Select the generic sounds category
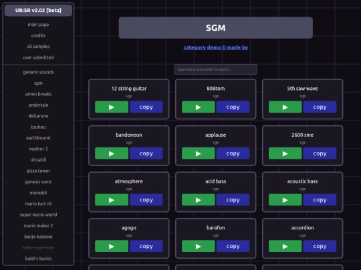This screenshot has height=270, width=361. [x=38, y=72]
